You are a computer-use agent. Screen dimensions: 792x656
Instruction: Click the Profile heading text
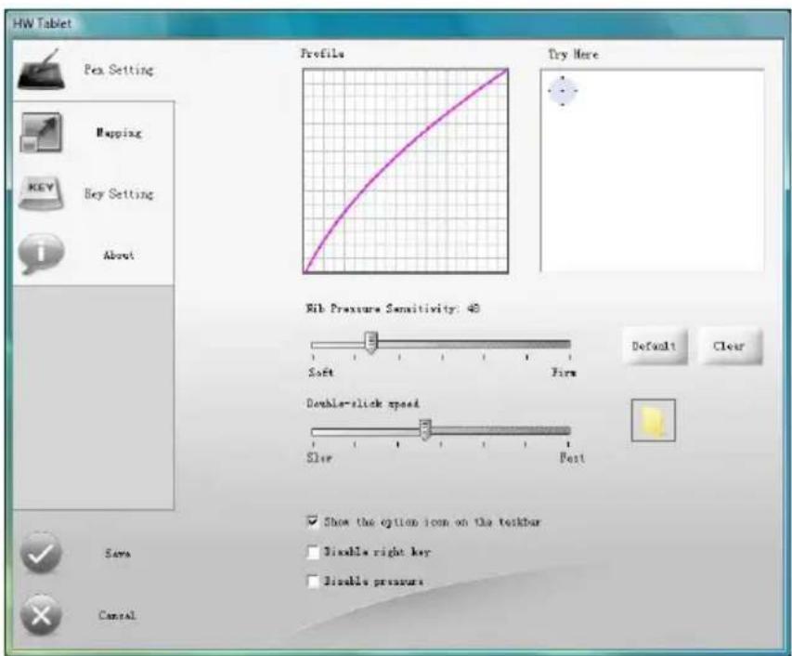[323, 54]
